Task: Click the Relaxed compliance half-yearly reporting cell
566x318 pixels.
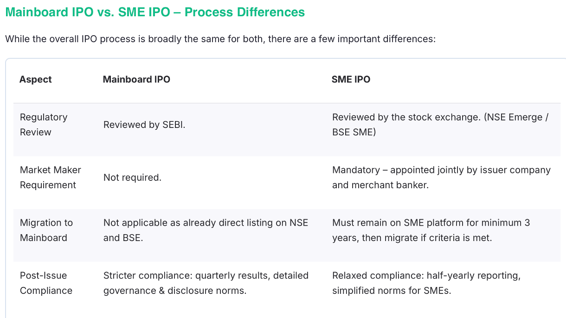Action: tap(426, 283)
